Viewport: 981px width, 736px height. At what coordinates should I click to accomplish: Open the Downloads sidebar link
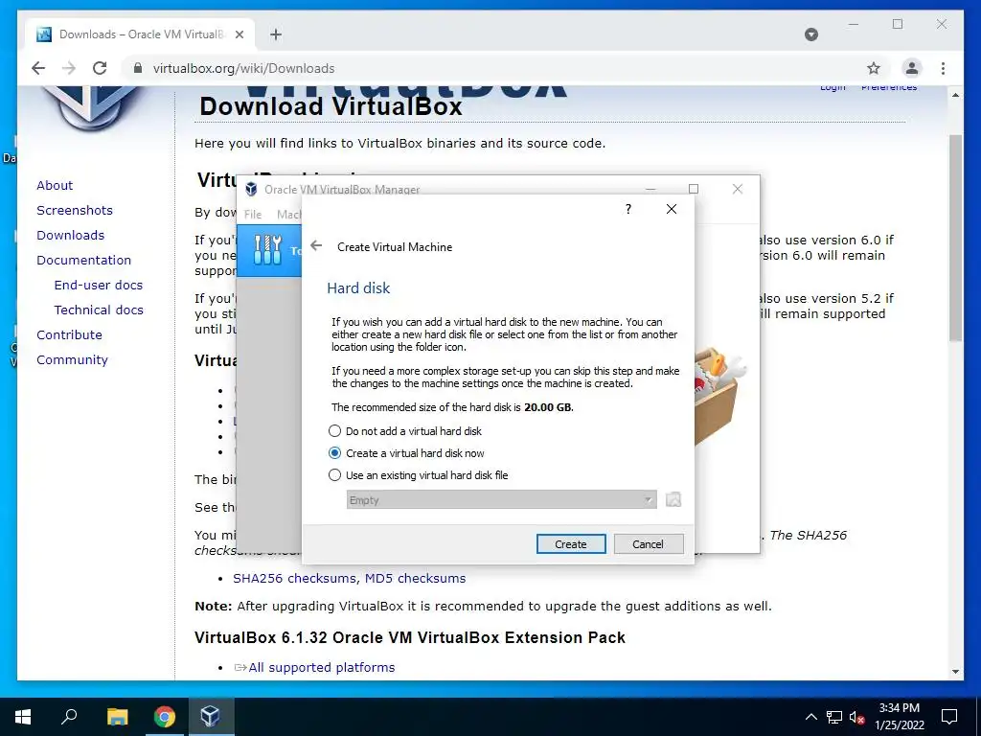[70, 236]
